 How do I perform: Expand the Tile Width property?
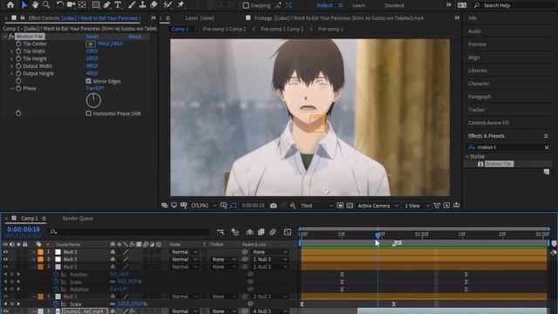(x=11, y=51)
